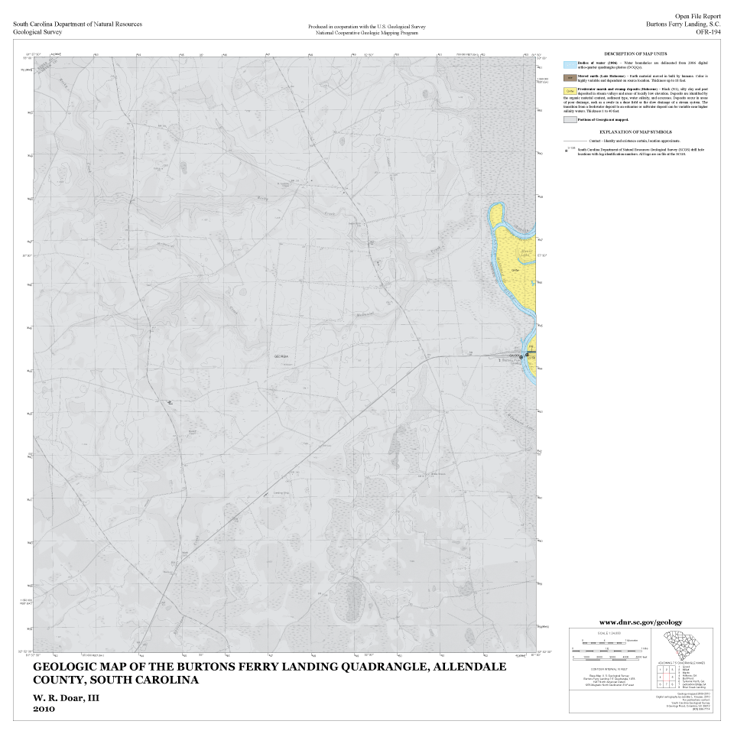
Task: Click the Moved earth brown legend swatch
Action: pos(570,78)
